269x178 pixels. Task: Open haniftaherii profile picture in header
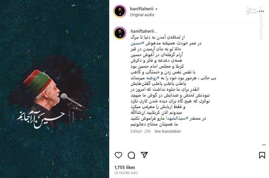120,11
